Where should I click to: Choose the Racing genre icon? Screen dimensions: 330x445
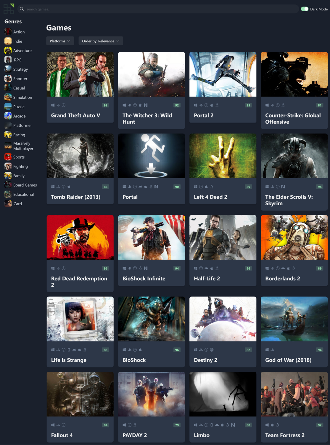(8, 135)
